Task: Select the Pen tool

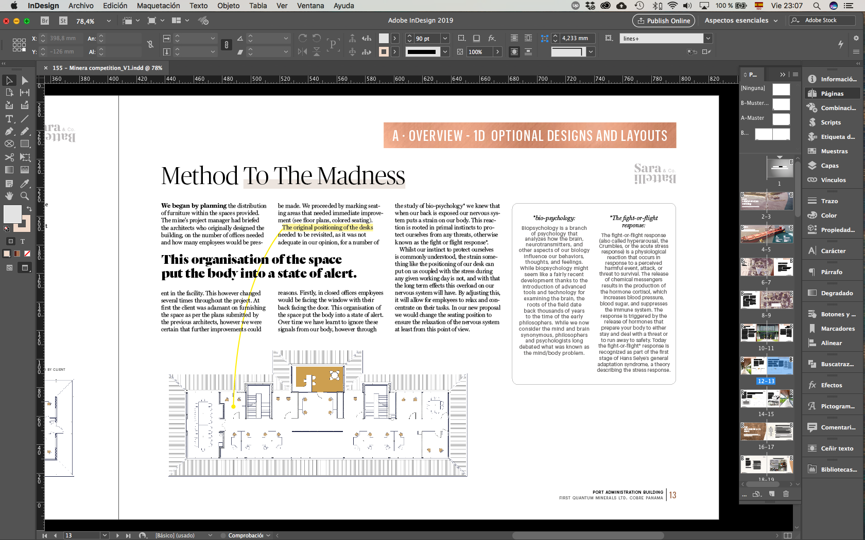Action: click(x=9, y=131)
